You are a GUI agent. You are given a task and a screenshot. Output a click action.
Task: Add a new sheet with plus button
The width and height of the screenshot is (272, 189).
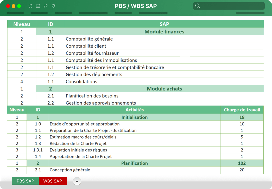point(77,181)
